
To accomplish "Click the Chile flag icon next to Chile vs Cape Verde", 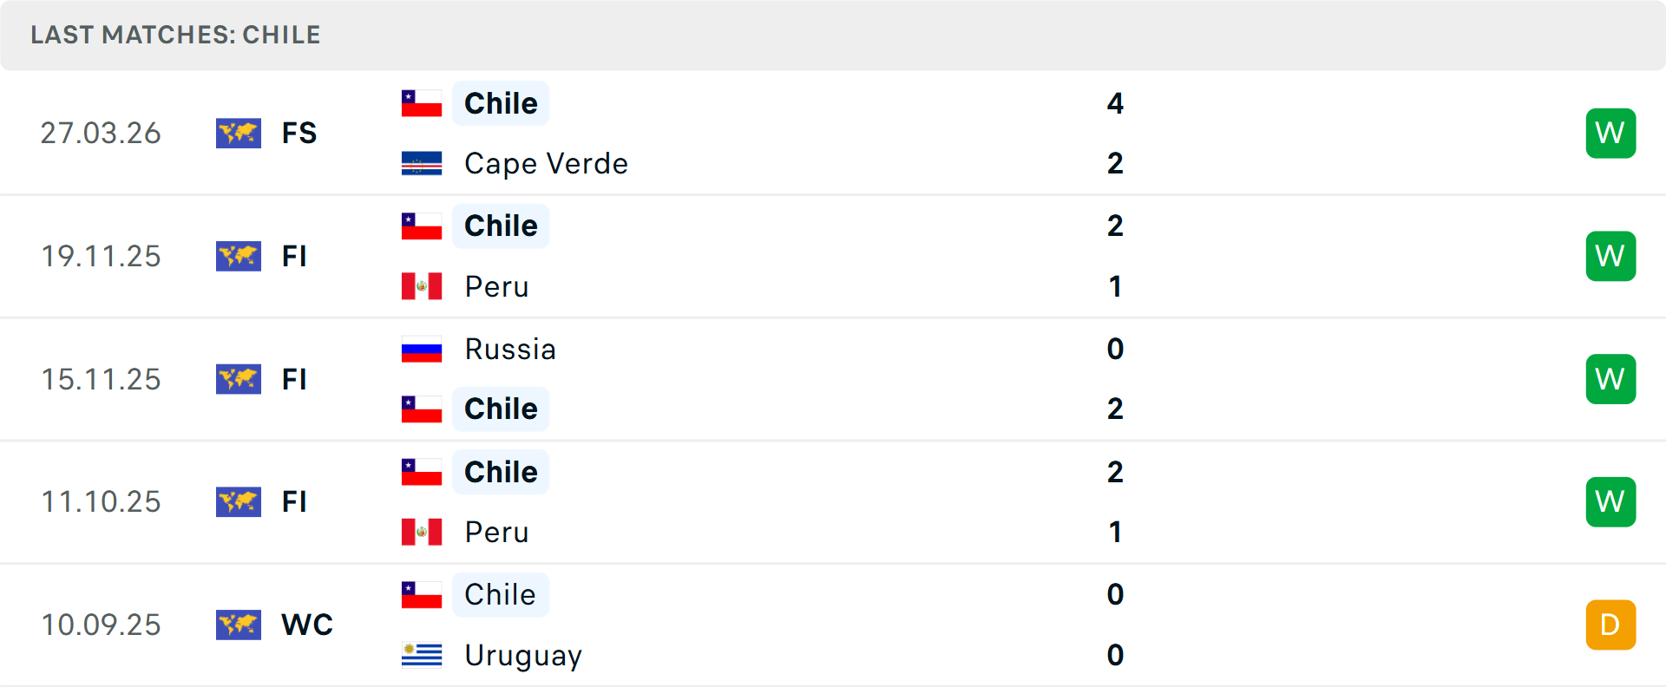I will point(422,102).
